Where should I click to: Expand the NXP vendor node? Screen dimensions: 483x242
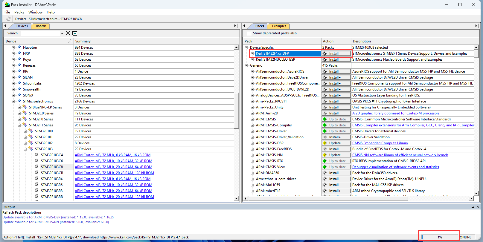pos(13,53)
